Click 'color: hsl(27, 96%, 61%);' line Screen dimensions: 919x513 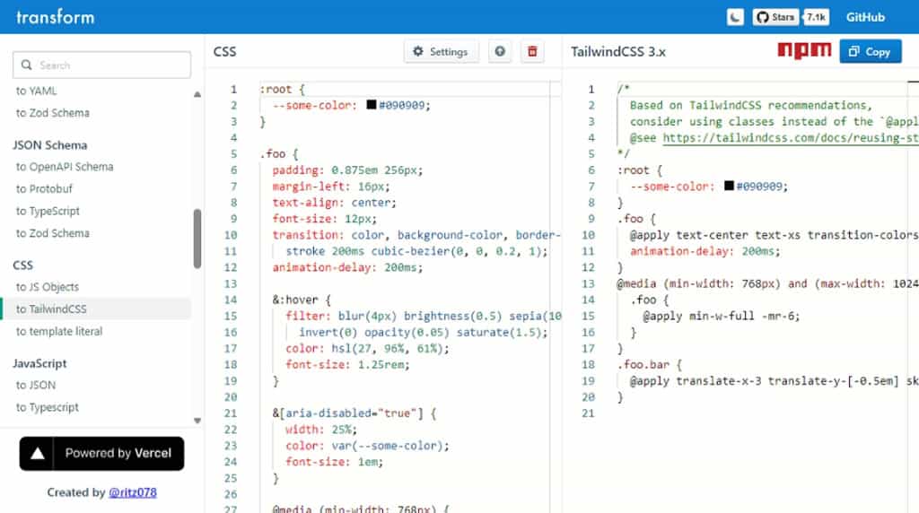(367, 349)
